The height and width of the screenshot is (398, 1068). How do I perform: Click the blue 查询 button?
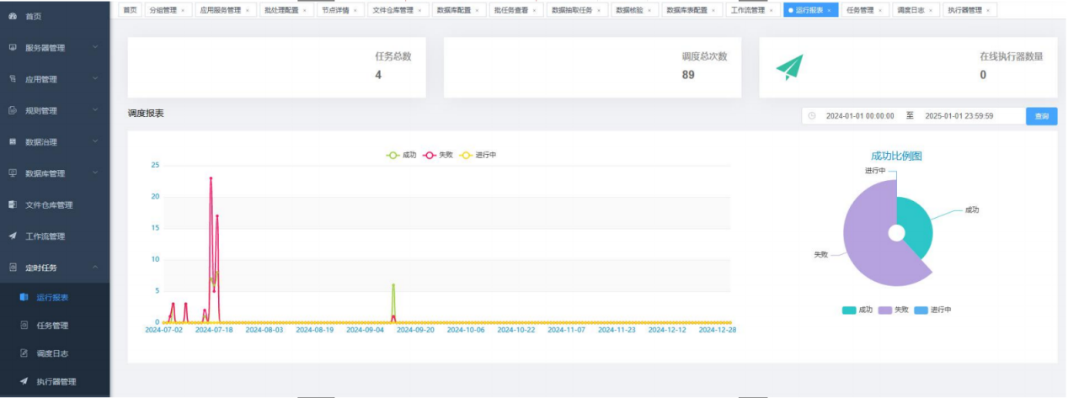(x=1041, y=116)
